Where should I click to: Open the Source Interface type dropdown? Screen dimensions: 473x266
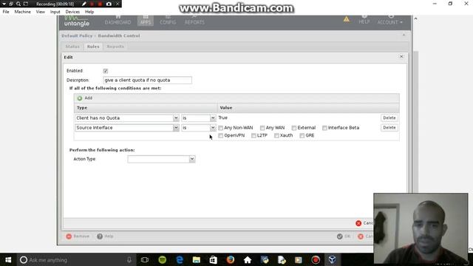(176, 128)
